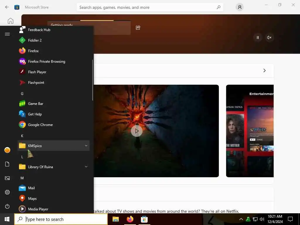The image size is (300, 225).
Task: Open the Entertainment screenshot thumbnail
Action: (250, 131)
